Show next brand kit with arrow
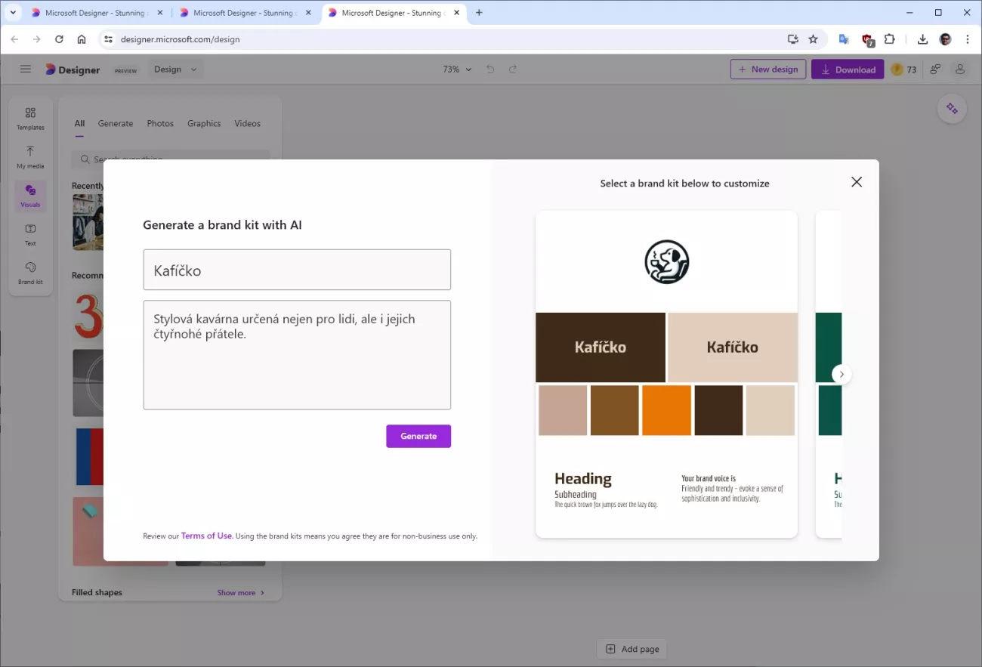Screen dimensions: 982x667 [841, 375]
